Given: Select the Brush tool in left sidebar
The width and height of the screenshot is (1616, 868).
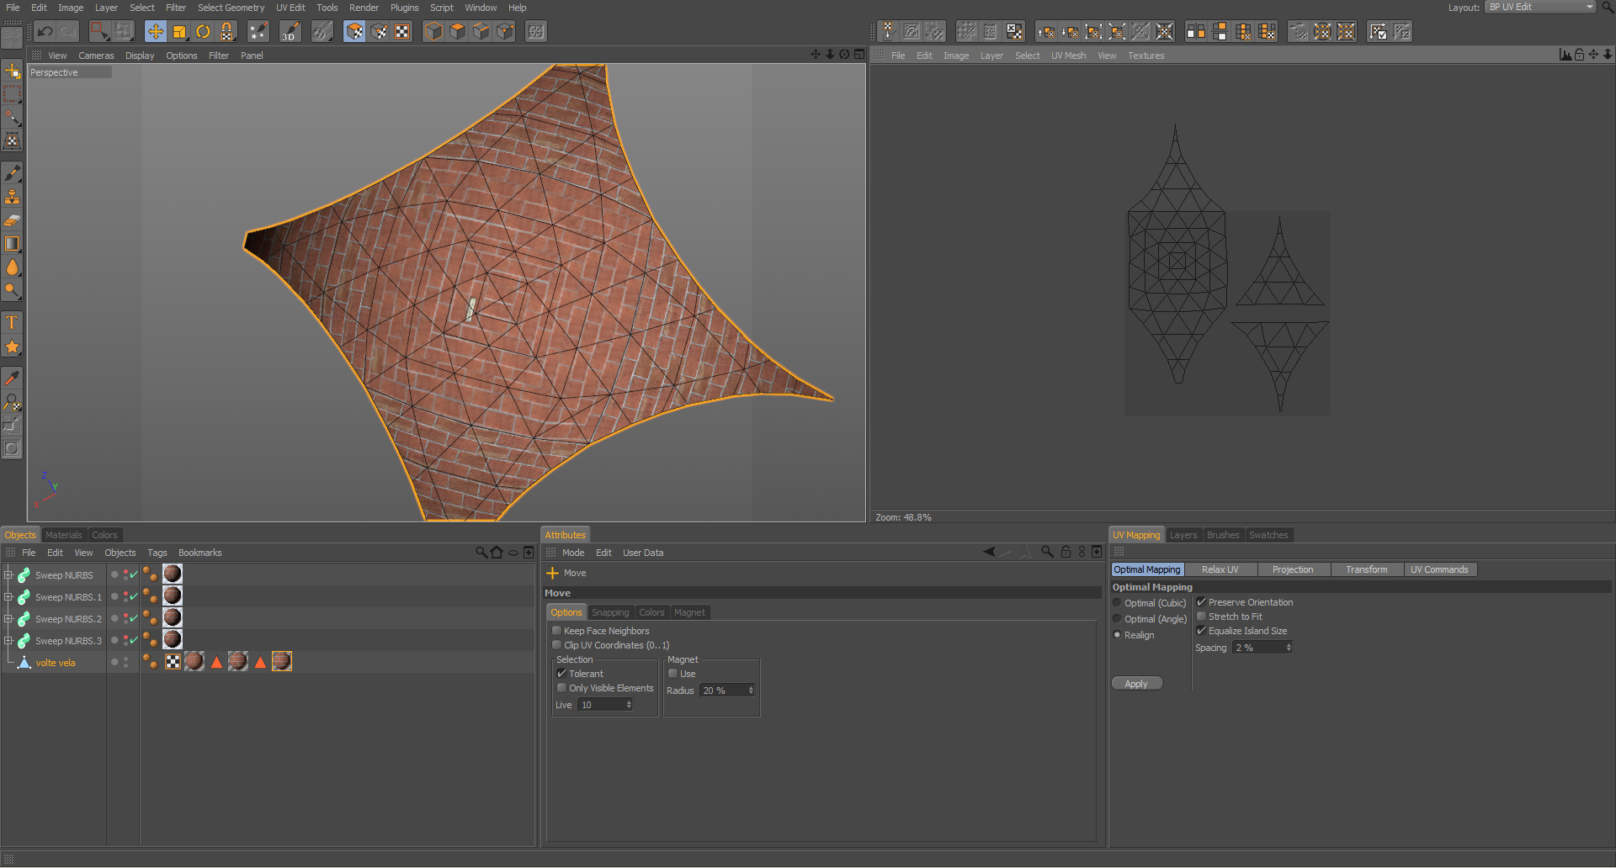Looking at the screenshot, I should coord(12,173).
